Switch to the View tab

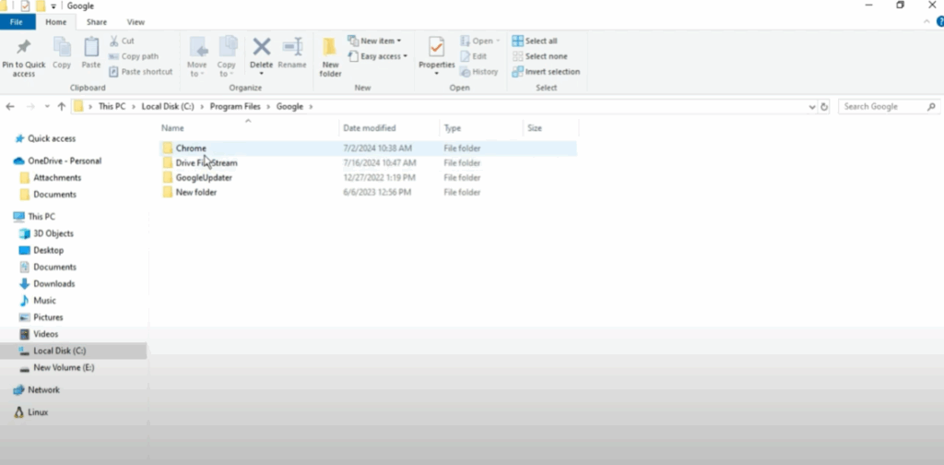[136, 22]
